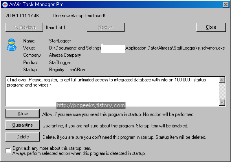This screenshot has height=162, width=231.
Task: Click inside the Trial over description text box
Action: tap(112, 91)
